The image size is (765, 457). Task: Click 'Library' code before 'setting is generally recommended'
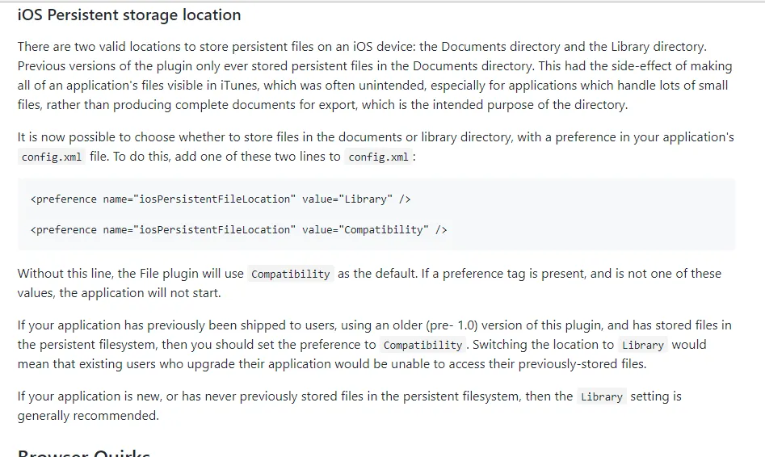click(x=602, y=397)
